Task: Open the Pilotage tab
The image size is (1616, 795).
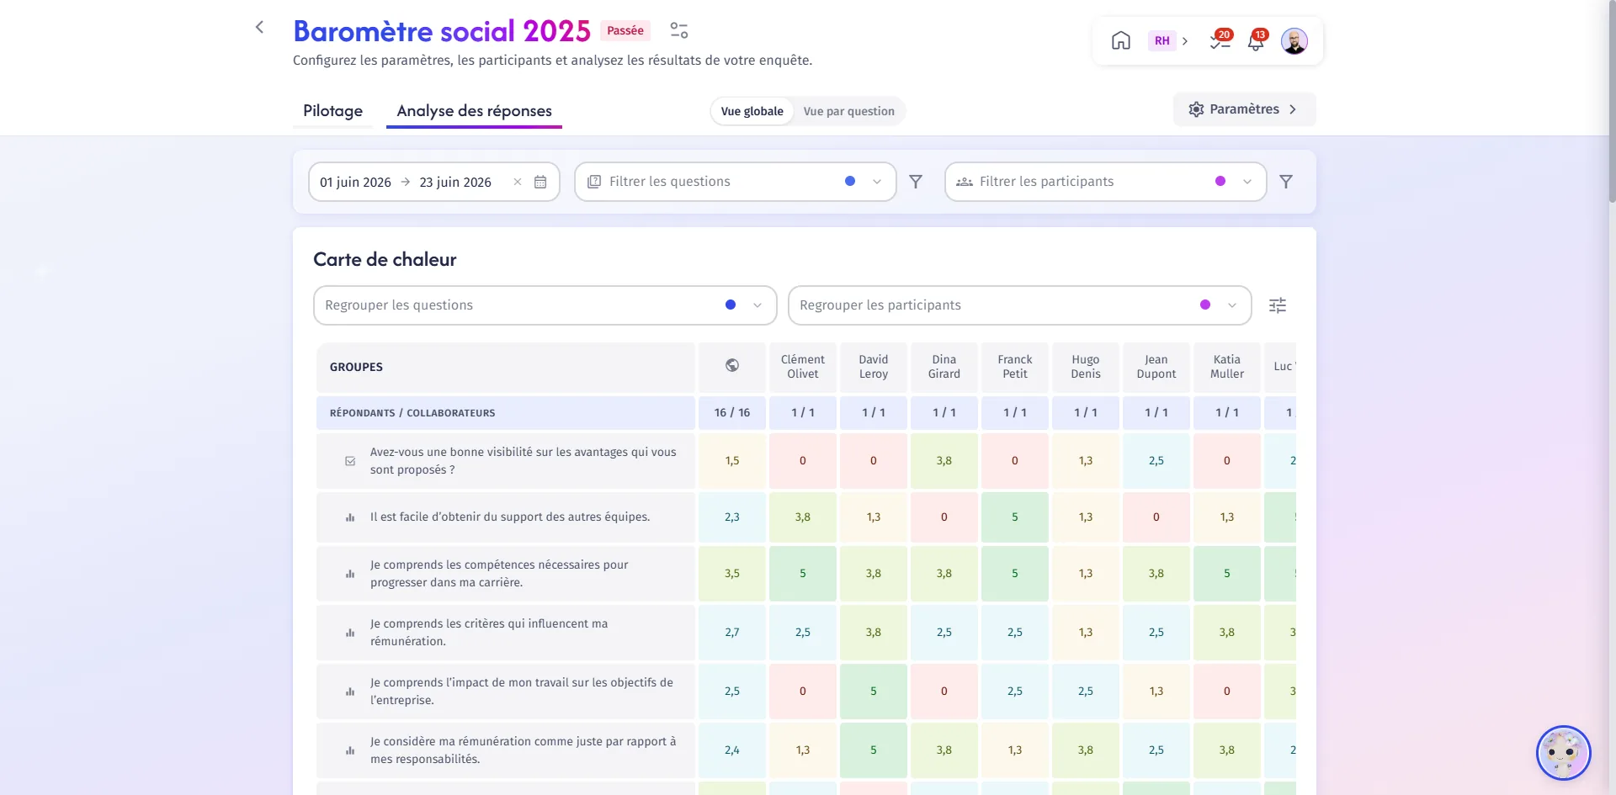Action: (x=332, y=111)
